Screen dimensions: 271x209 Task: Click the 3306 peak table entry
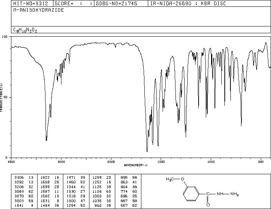(x=24, y=177)
